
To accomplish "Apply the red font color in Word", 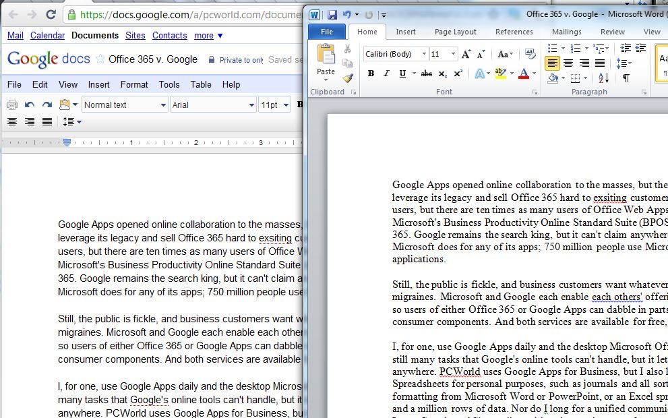I will (524, 73).
